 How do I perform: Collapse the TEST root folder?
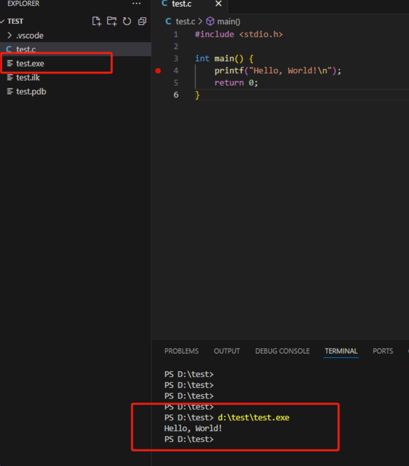pyautogui.click(x=3, y=21)
